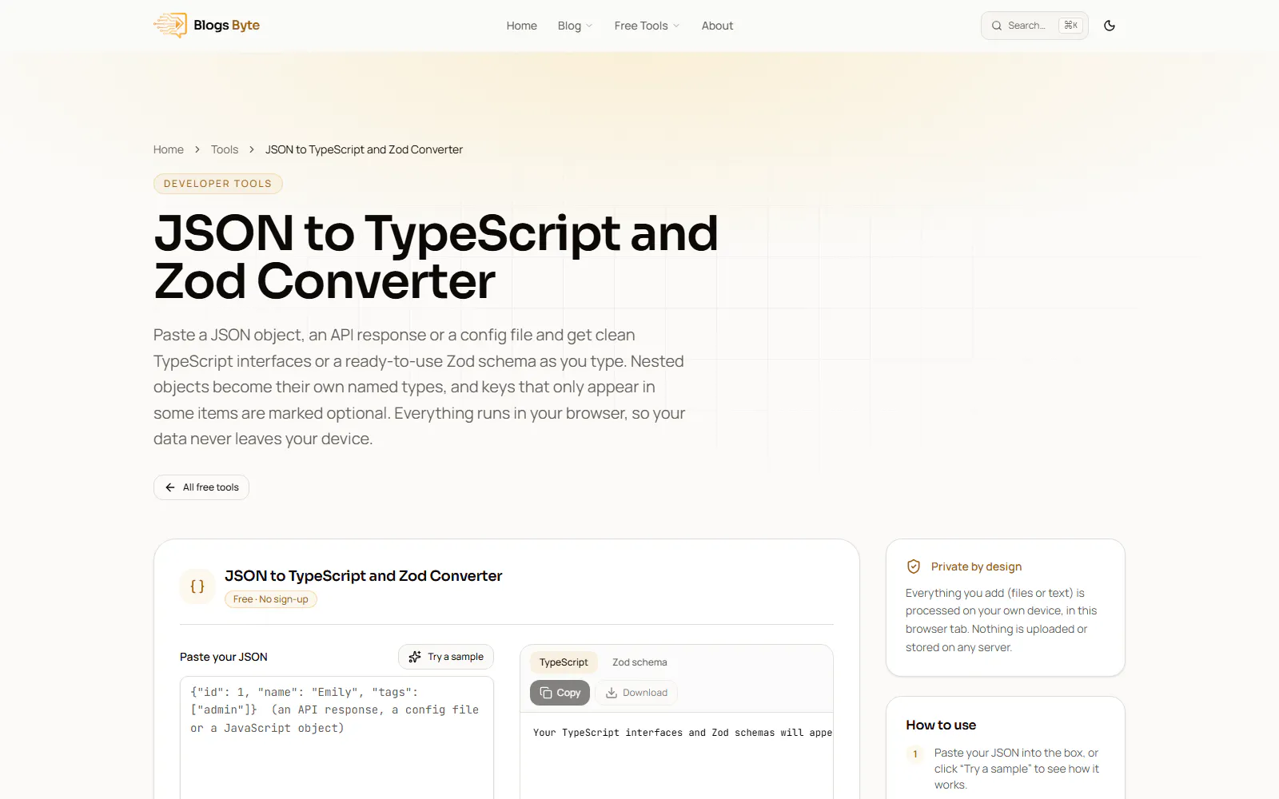1279x799 pixels.
Task: Click the curly braces tool icon
Action: 197,586
